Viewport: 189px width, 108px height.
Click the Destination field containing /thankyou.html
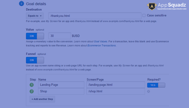94,16
